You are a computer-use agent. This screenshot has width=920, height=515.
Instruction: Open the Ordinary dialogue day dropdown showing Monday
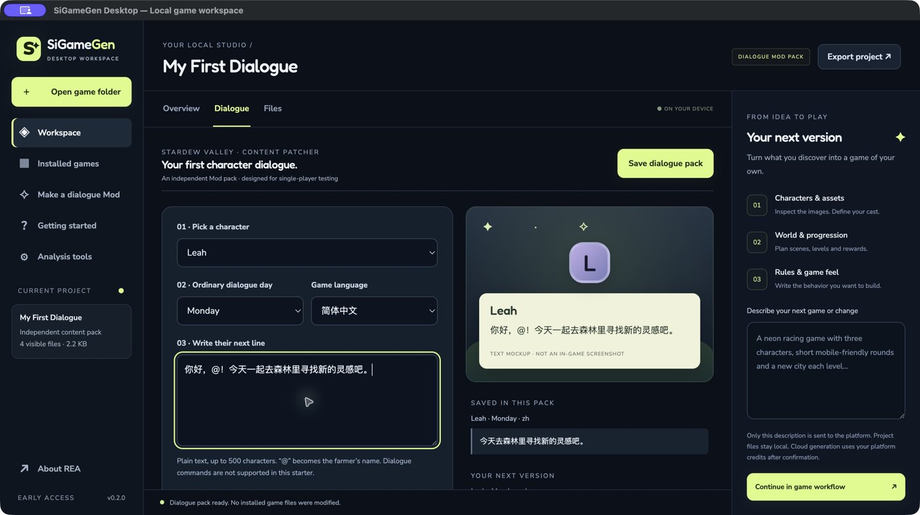pos(240,311)
